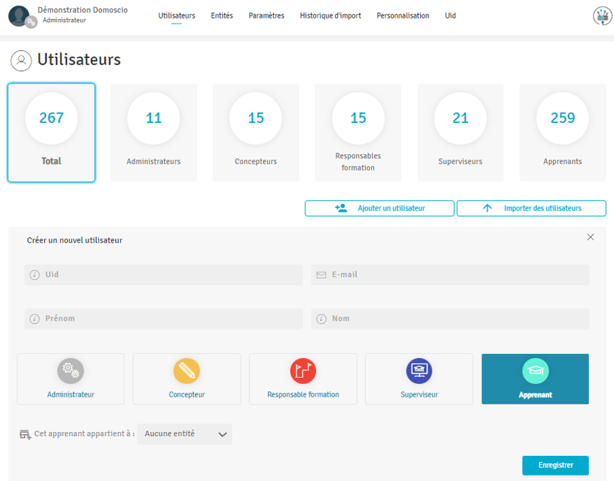Select the Concepteur pencil icon
Image resolution: width=614 pixels, height=481 pixels.
coord(186,371)
